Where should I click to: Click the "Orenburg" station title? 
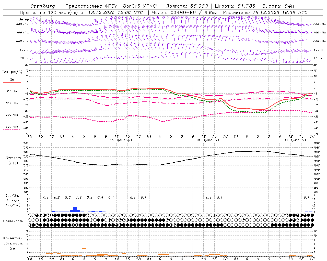(43, 6)
